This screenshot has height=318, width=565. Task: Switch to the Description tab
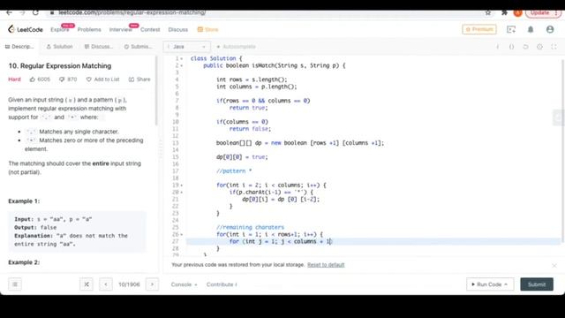19,47
